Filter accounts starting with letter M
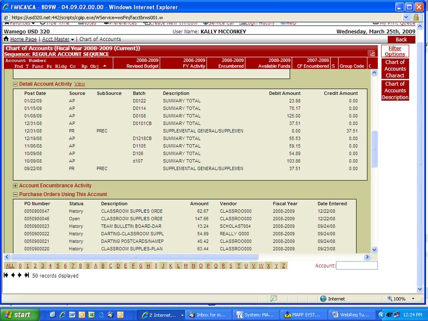This screenshot has height=321, width=428. tap(185, 266)
